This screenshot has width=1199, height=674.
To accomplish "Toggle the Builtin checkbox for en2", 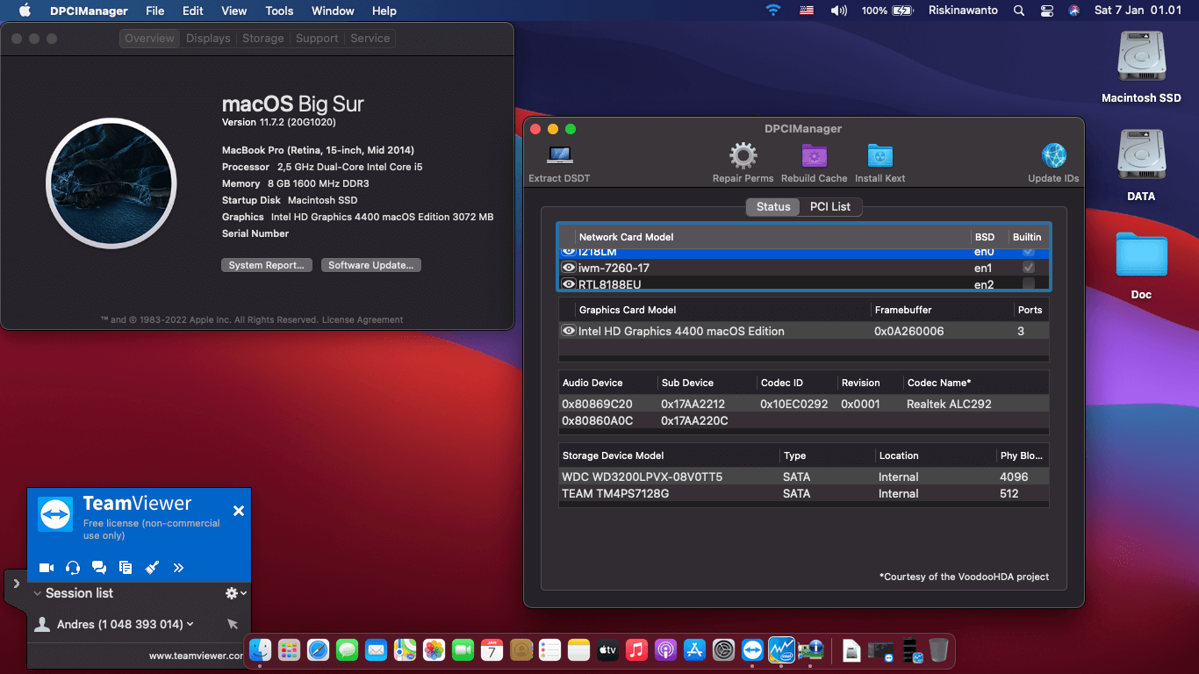I will click(1029, 284).
